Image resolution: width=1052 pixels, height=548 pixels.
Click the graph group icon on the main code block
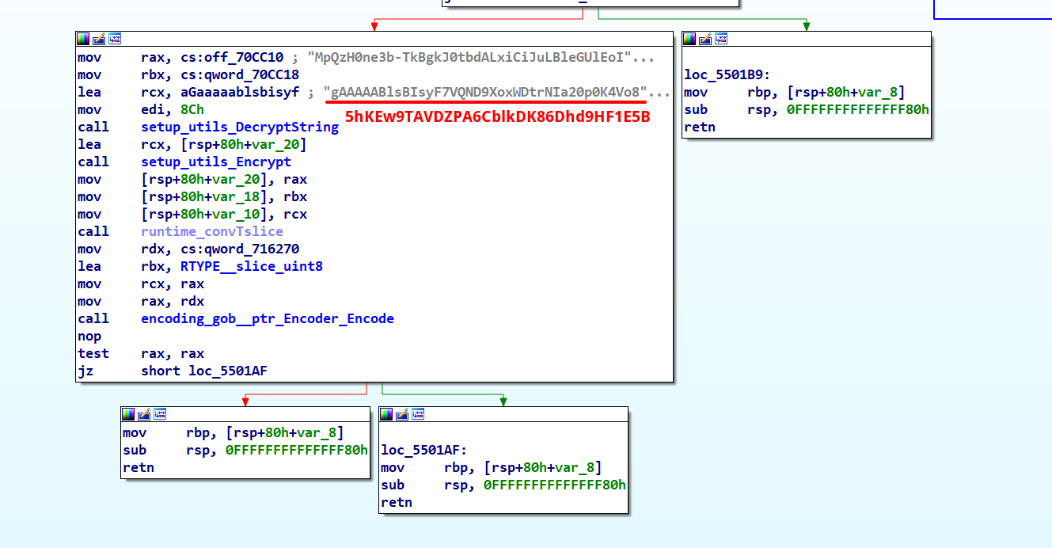[x=115, y=39]
